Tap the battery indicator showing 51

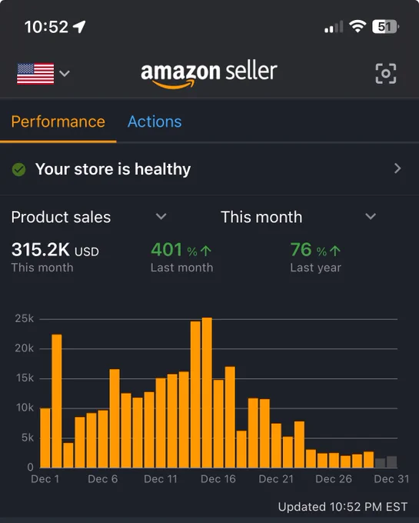tap(385, 26)
